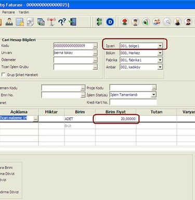Click the browse button of Unvanı field

click(x=95, y=53)
